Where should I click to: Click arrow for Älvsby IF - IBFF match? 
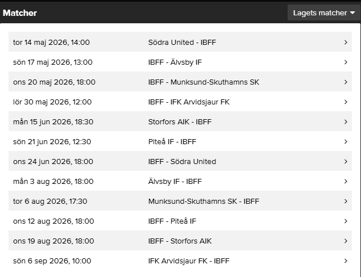coord(346,182)
